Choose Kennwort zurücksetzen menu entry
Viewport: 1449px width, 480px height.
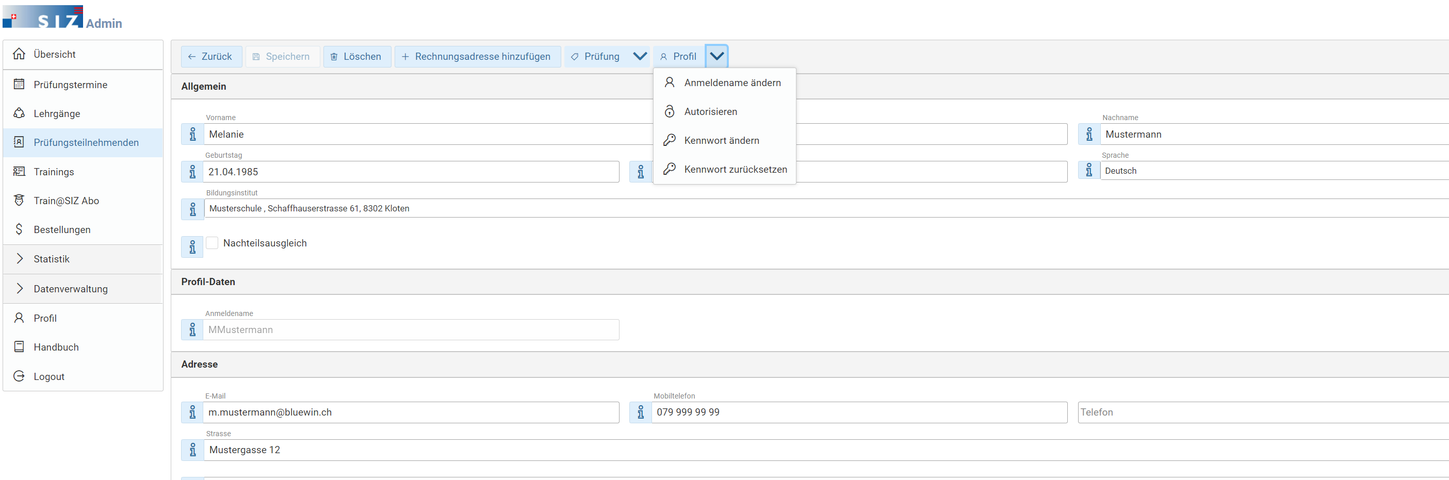pos(724,169)
